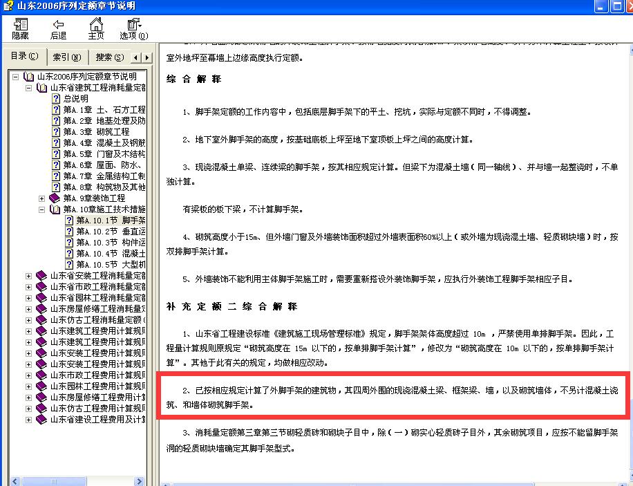This screenshot has height=486, width=633.
Task: Click book icon of 山东省安装工程消耗量定额
Action: (x=41, y=276)
